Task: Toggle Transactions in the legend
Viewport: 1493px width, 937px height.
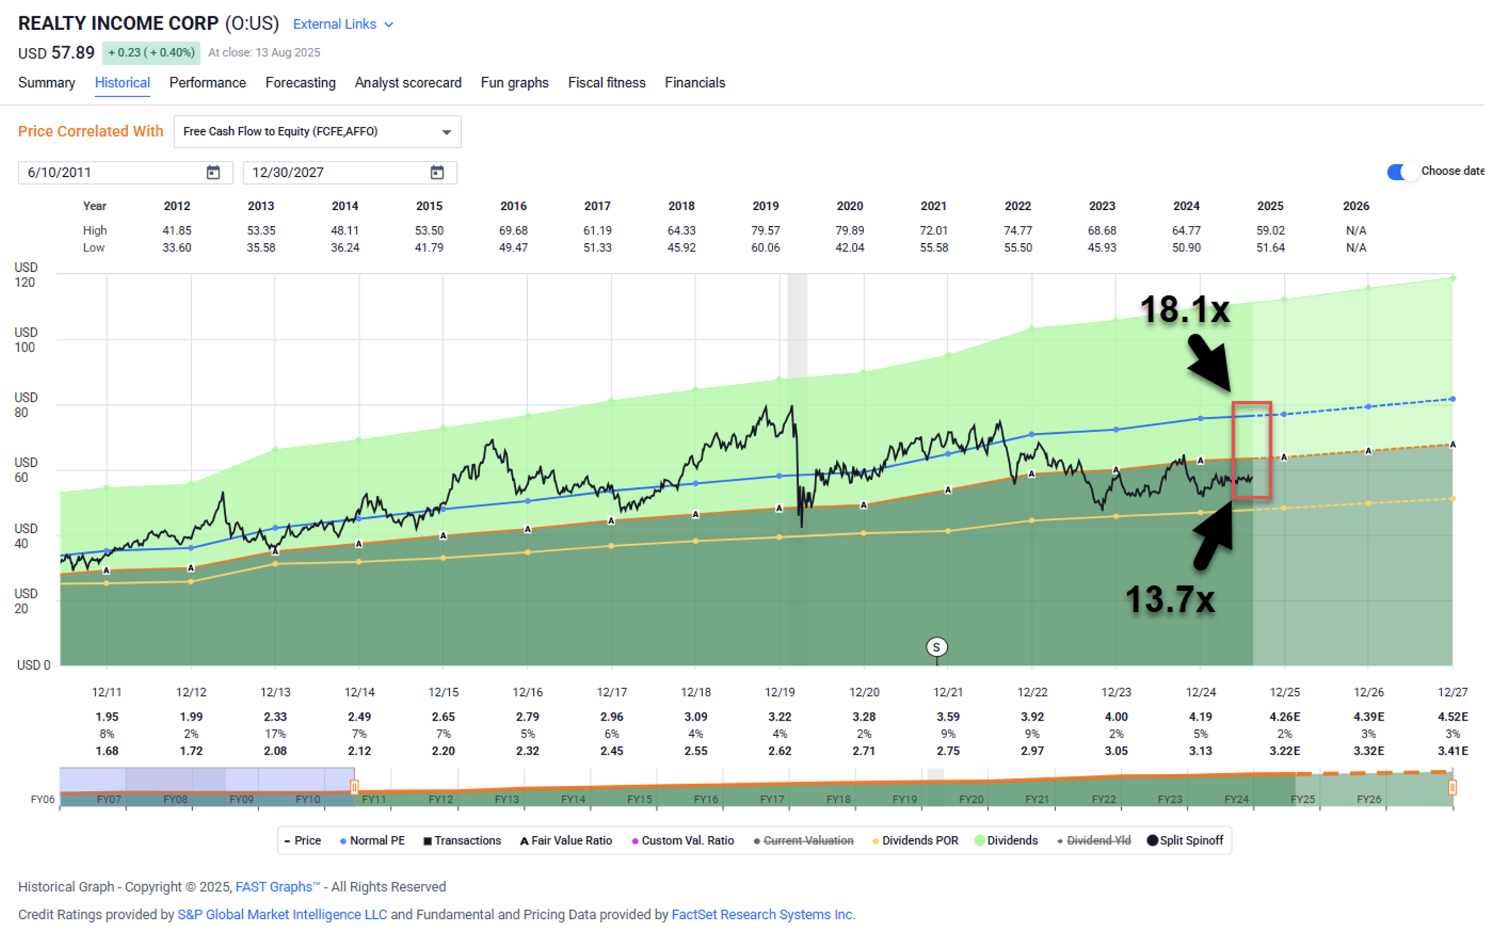Action: click(x=462, y=840)
